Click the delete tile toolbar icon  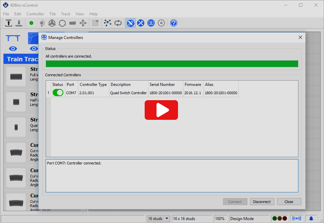[x=95, y=23]
